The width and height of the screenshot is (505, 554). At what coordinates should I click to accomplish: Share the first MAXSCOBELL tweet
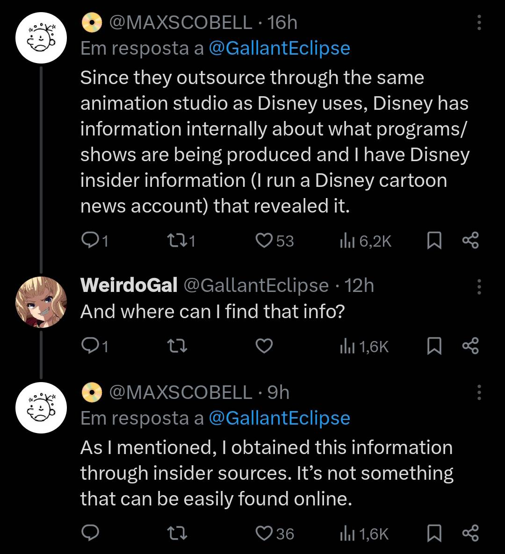(x=470, y=241)
